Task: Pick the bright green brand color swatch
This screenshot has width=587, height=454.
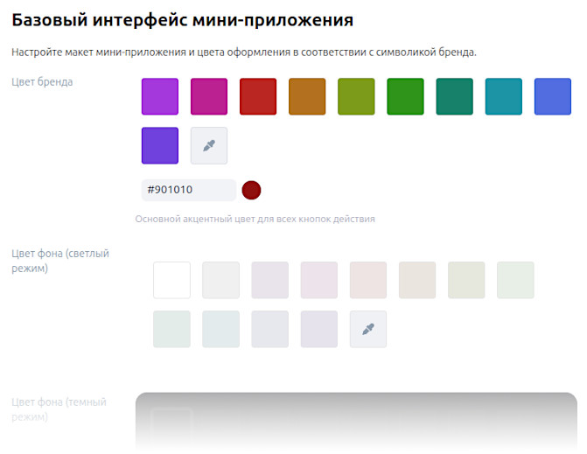Action: (405, 96)
